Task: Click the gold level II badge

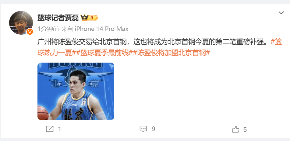Action: (93, 18)
